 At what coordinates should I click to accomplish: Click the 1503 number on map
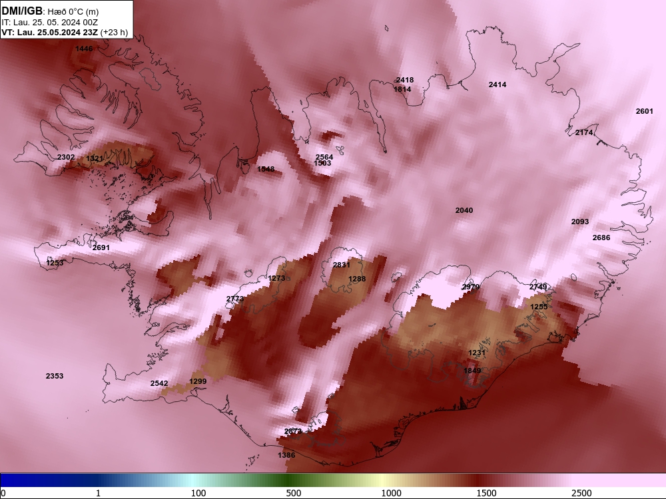pos(322,163)
